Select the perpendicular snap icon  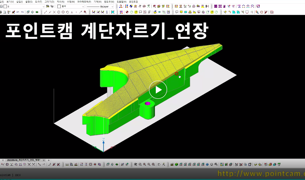(x=72, y=12)
